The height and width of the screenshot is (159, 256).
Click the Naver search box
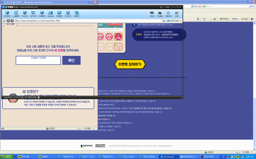pyautogui.click(x=226, y=6)
